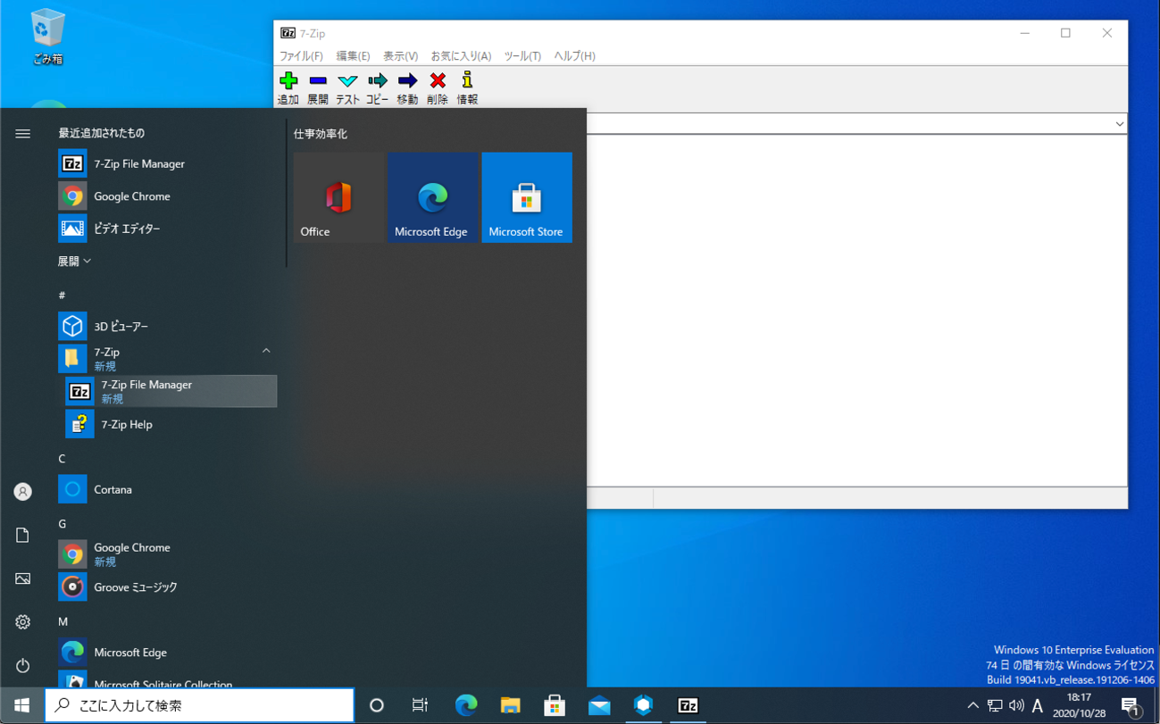This screenshot has width=1160, height=724.
Task: Show hidden system tray icons
Action: tap(972, 705)
